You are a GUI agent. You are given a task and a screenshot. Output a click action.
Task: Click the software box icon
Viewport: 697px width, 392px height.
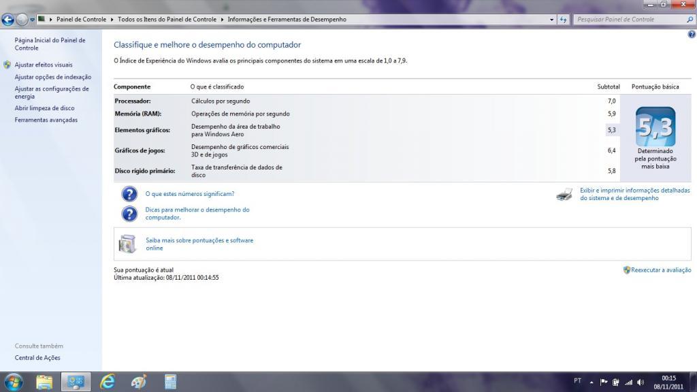pos(127,244)
